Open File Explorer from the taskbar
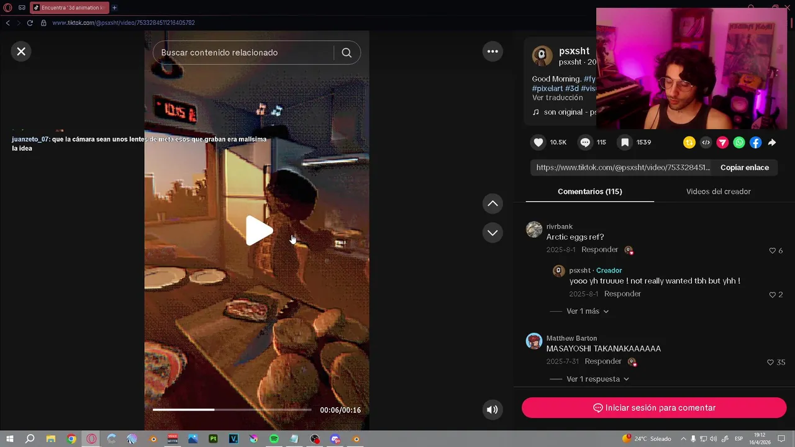Viewport: 795px width, 447px height. [x=51, y=439]
